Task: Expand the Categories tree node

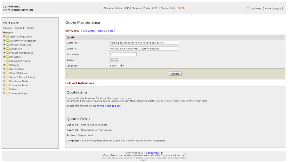Action: 4,48
